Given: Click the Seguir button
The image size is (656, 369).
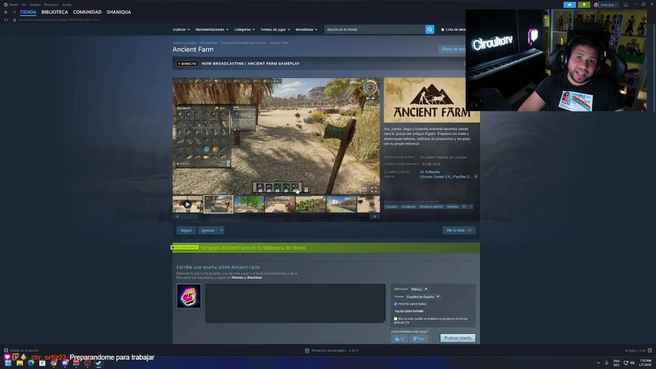Looking at the screenshot, I should pyautogui.click(x=186, y=230).
